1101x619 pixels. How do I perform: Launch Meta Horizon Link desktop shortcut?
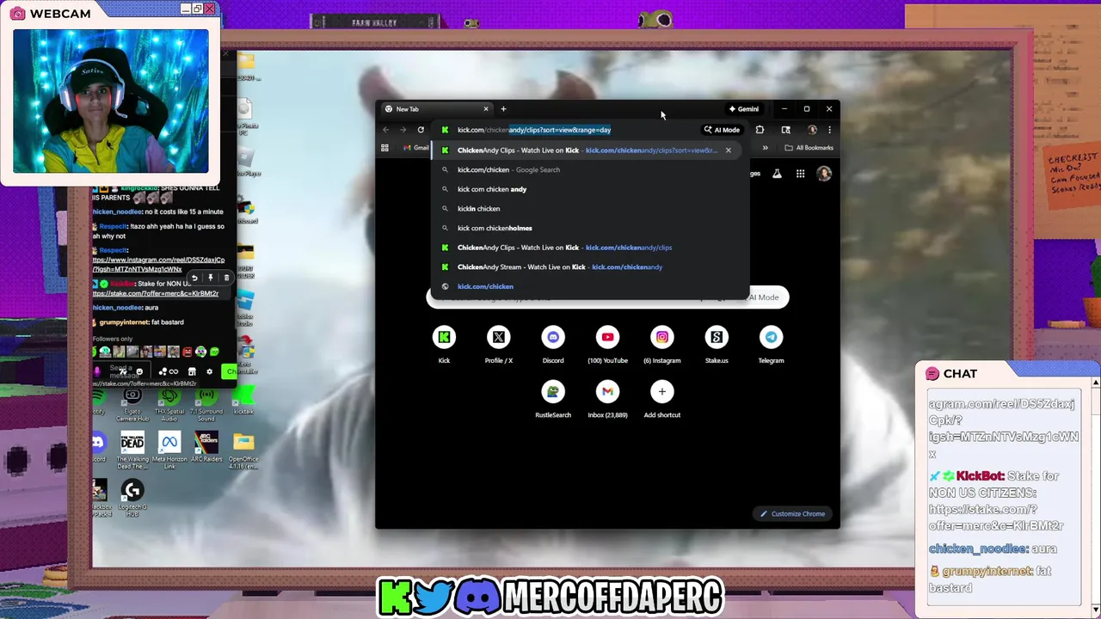pos(169,449)
